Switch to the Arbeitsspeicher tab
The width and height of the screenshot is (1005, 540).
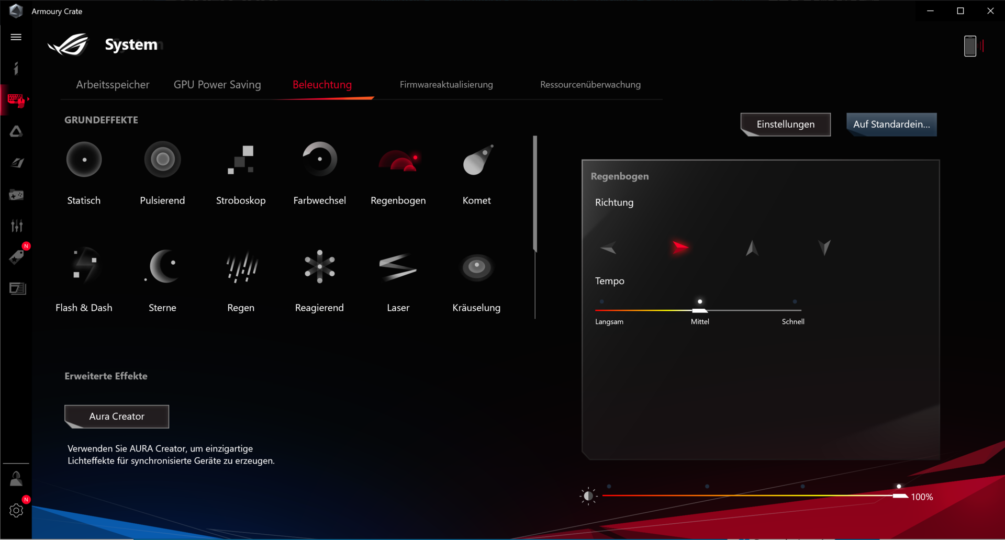pos(113,85)
